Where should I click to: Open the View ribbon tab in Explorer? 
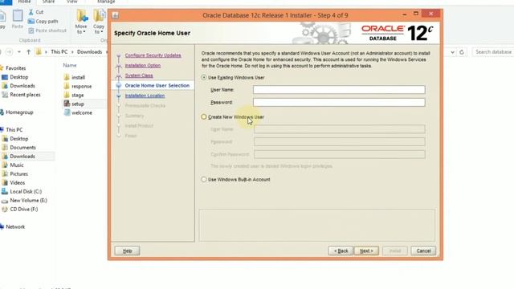72,2
